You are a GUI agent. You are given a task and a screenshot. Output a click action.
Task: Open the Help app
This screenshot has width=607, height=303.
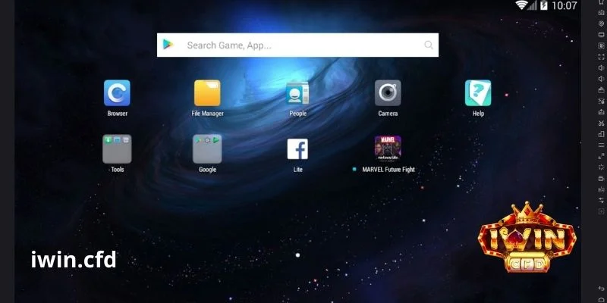pyautogui.click(x=478, y=93)
